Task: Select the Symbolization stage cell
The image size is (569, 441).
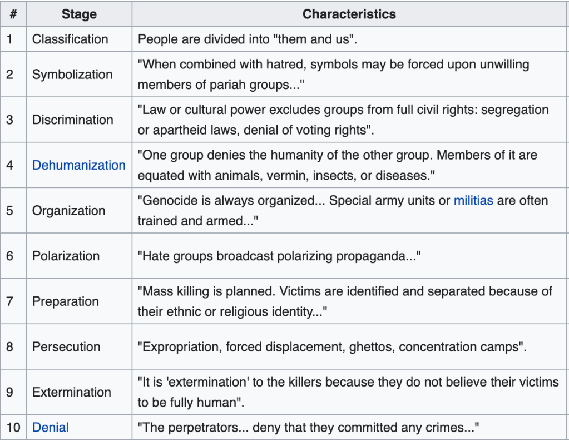Action: [72, 75]
